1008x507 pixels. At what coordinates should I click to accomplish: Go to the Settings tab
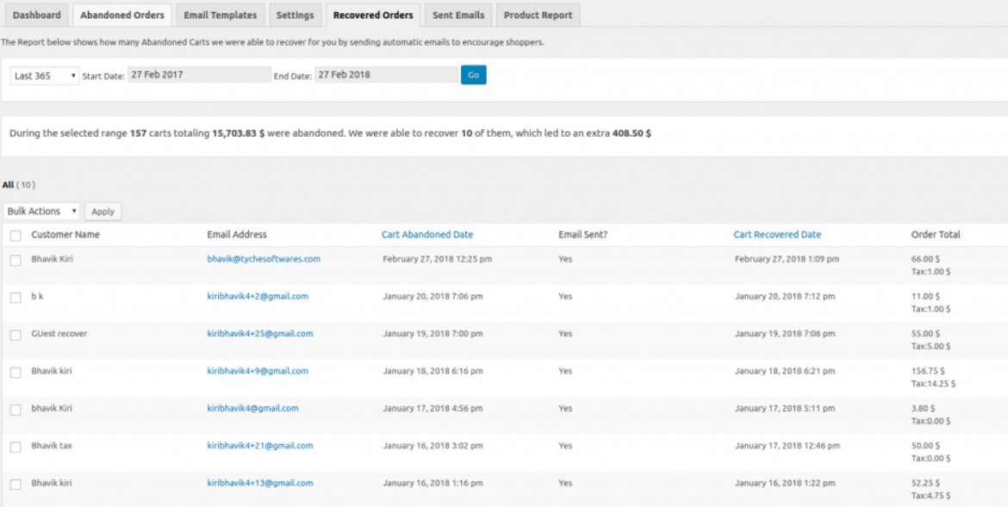click(295, 15)
